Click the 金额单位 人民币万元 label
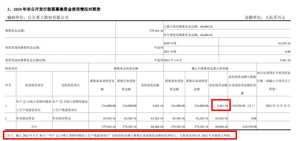302x141 pixels. click(x=265, y=17)
